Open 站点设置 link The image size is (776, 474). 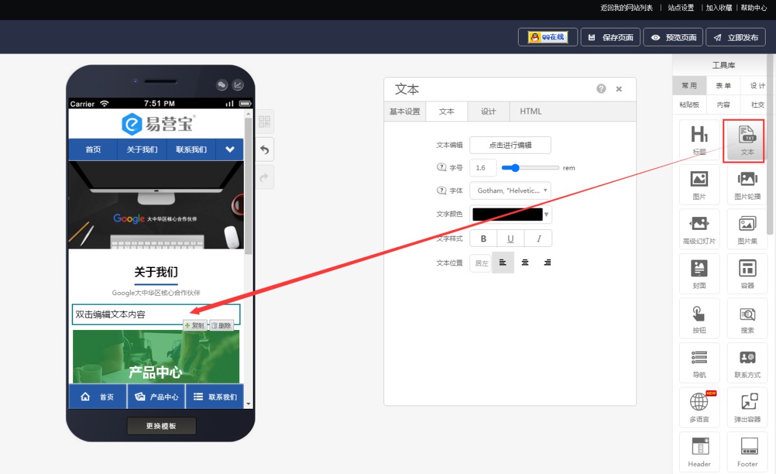(x=681, y=8)
